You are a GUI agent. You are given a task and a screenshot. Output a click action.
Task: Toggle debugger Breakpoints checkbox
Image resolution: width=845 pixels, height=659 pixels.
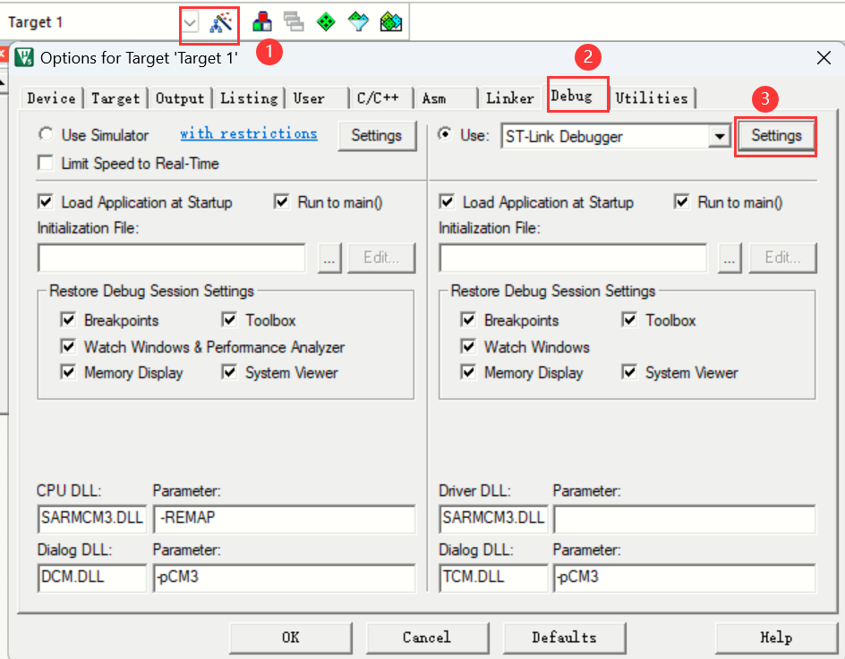[468, 320]
